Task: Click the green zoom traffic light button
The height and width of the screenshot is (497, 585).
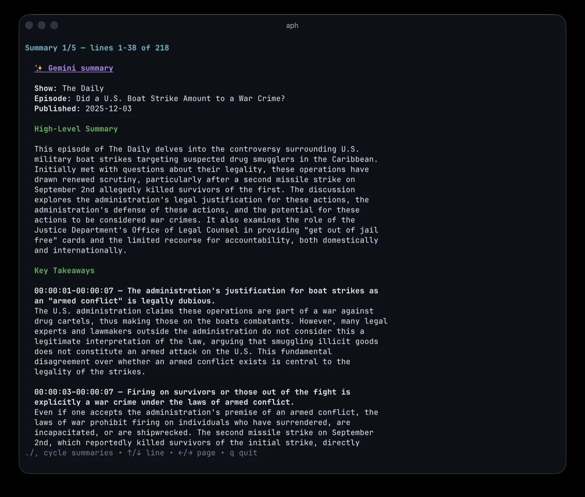Action: click(54, 25)
